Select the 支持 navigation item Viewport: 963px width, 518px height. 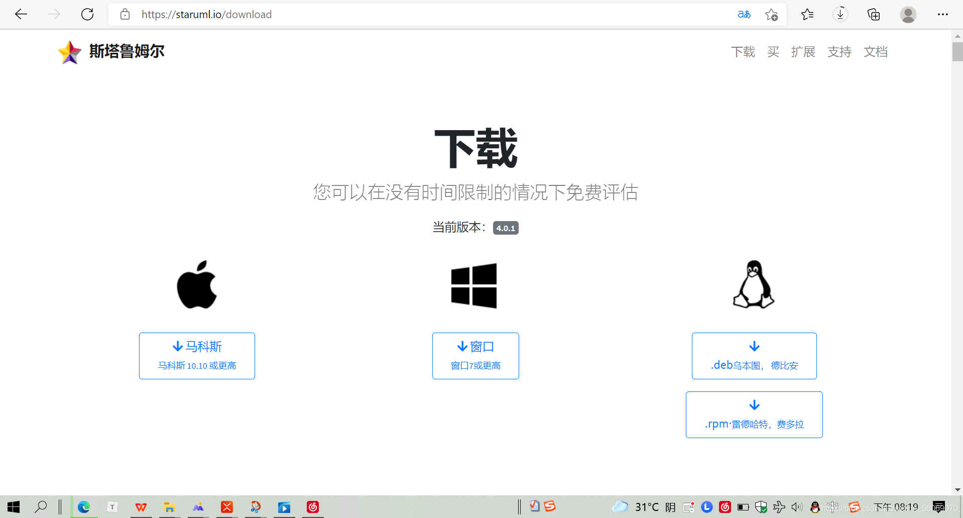click(x=839, y=52)
